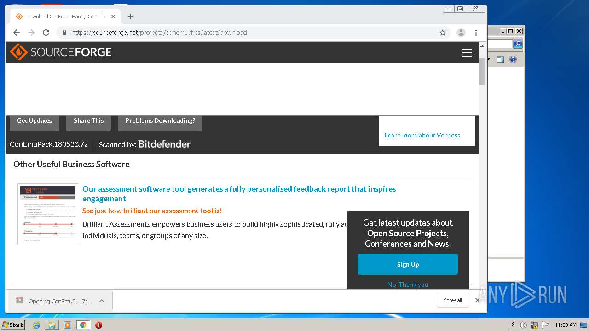Click the SourceForge logo
Image resolution: width=589 pixels, height=331 pixels.
tap(61, 52)
